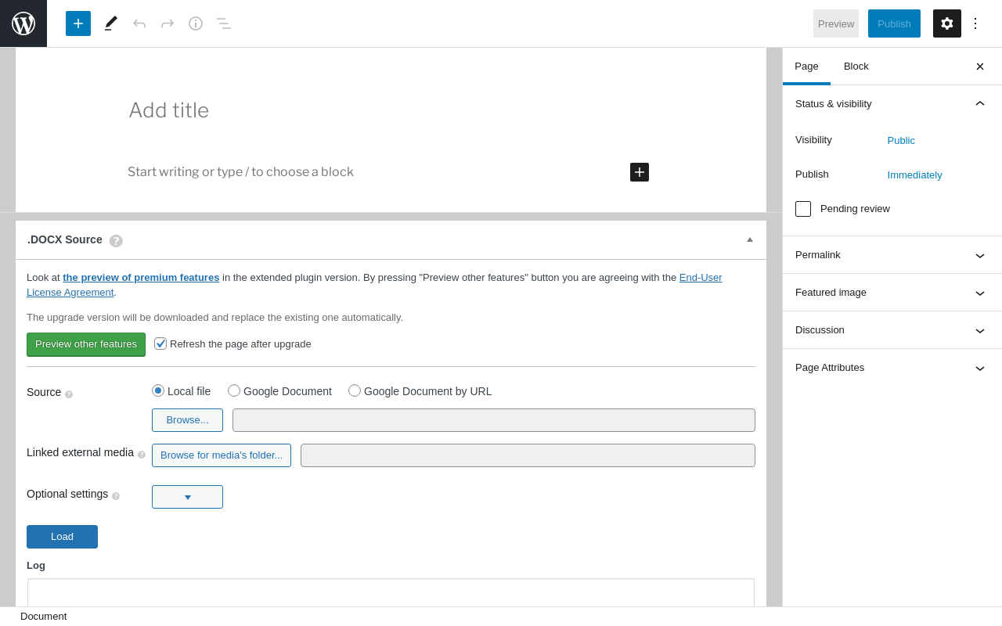Open the document details info icon
The height and width of the screenshot is (626, 1002).
pos(196,23)
